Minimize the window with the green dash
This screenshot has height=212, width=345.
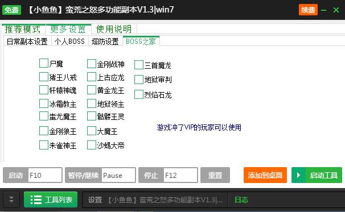tap(323, 10)
